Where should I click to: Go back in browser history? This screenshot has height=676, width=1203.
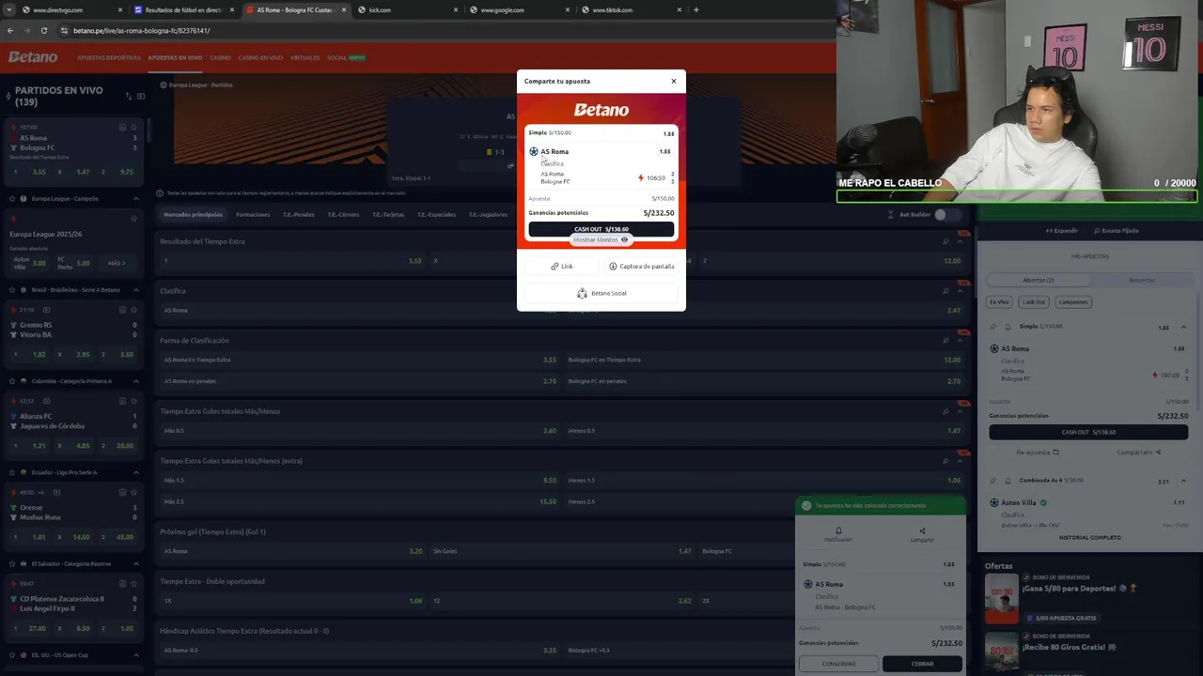10,30
